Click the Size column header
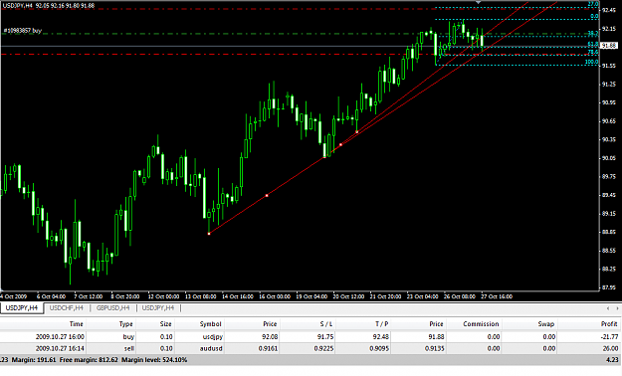 pos(166,324)
